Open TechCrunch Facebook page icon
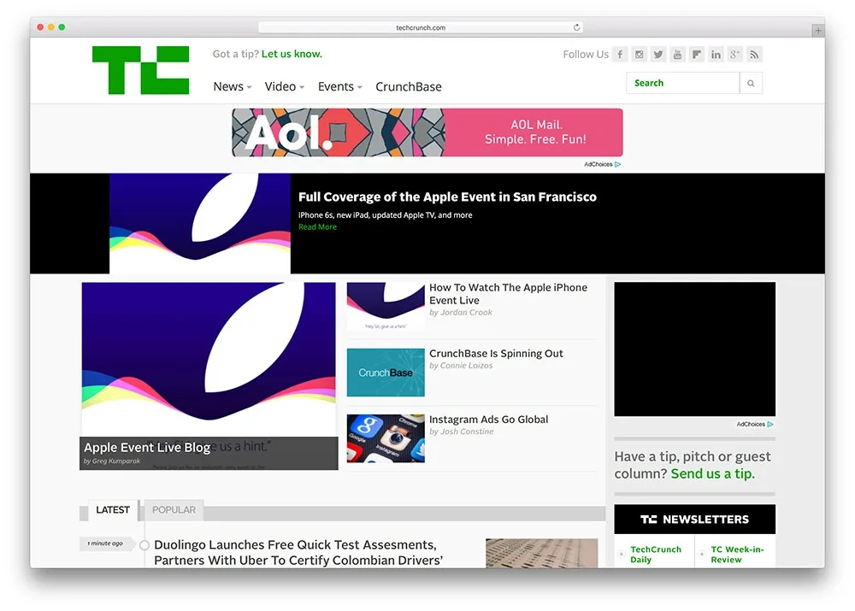The width and height of the screenshot is (855, 611). pos(620,55)
